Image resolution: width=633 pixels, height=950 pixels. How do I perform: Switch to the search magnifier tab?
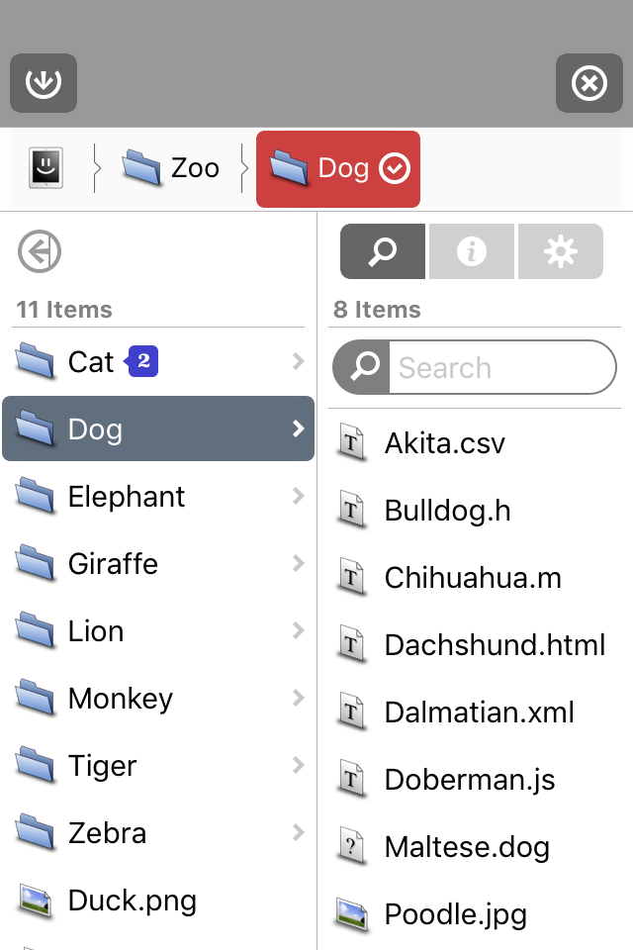coord(383,252)
